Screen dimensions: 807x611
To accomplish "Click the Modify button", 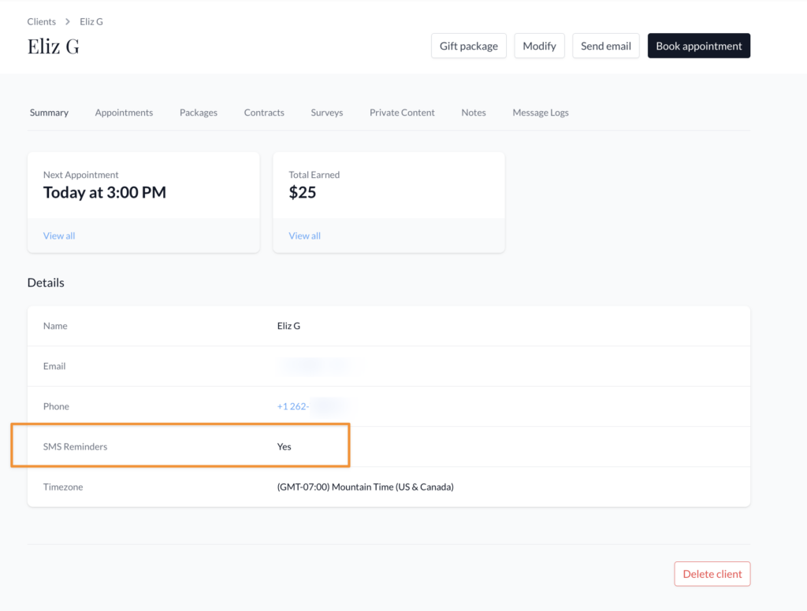I will click(539, 46).
